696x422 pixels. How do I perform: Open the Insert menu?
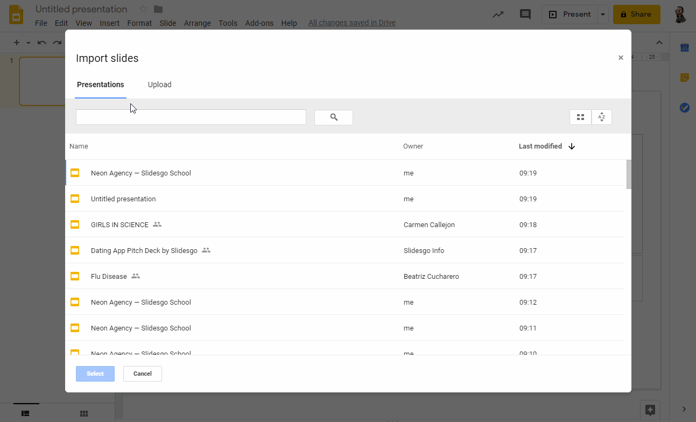(x=110, y=23)
